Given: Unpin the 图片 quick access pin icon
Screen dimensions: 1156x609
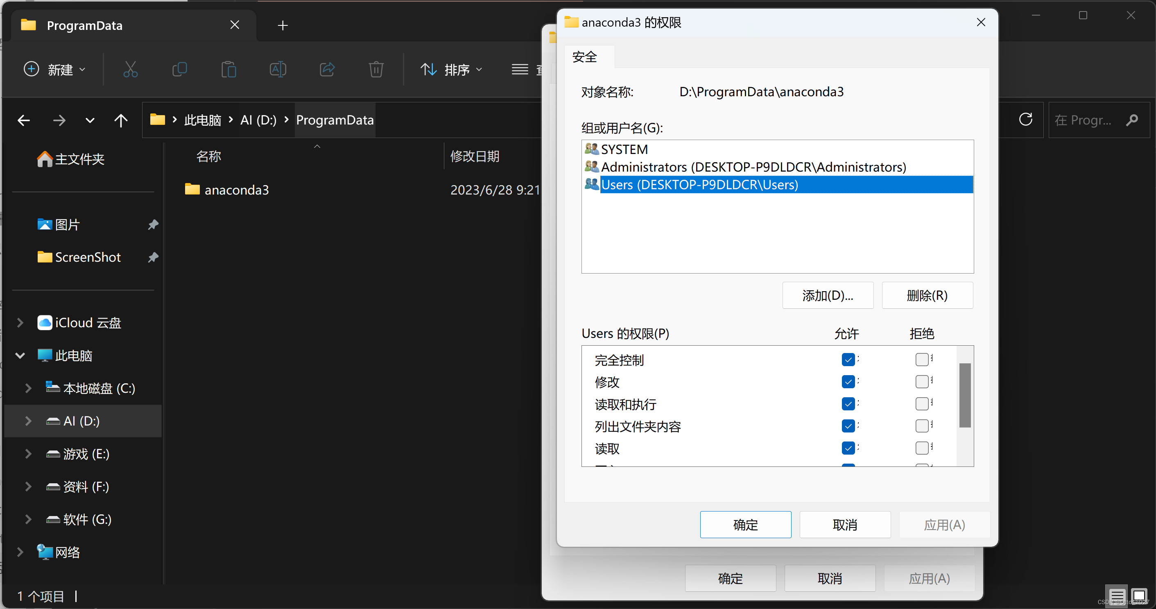Looking at the screenshot, I should (153, 224).
